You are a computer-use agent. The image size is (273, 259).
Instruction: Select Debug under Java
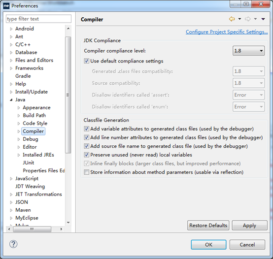(x=31, y=139)
